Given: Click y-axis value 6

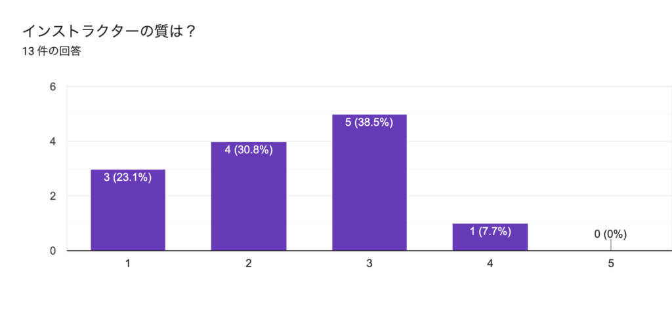Looking at the screenshot, I should (52, 87).
